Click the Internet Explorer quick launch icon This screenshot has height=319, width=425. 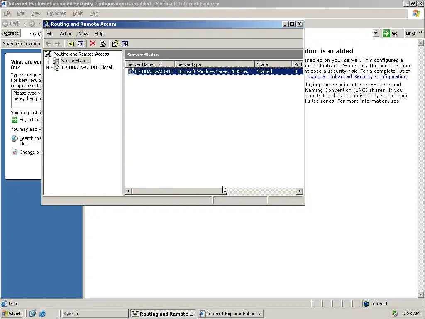pos(42,314)
